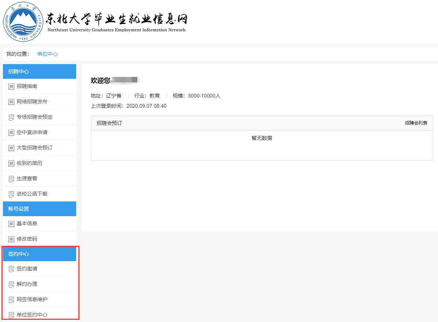The image size is (438, 322).
Task: View 收到的简历 list
Action: coord(40,163)
